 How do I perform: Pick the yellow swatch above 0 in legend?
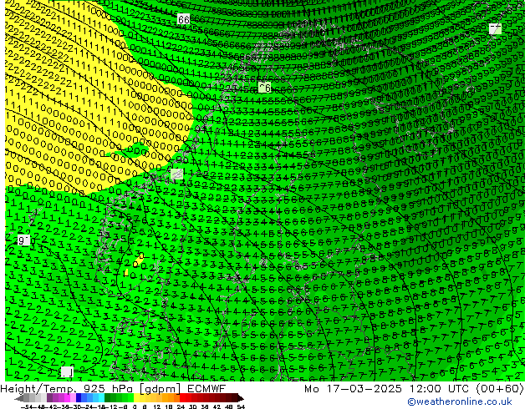point(136,398)
